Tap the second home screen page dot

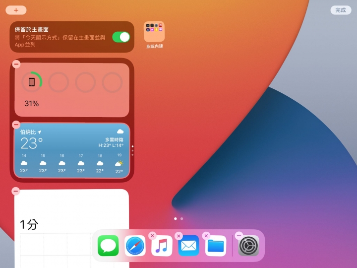181,219
